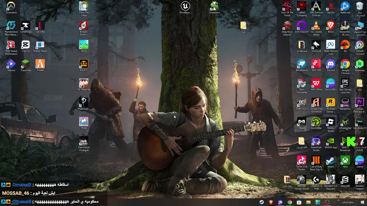Expand the سطح المكتب toolbar chevron
The height and width of the screenshot is (206, 367).
338,201
